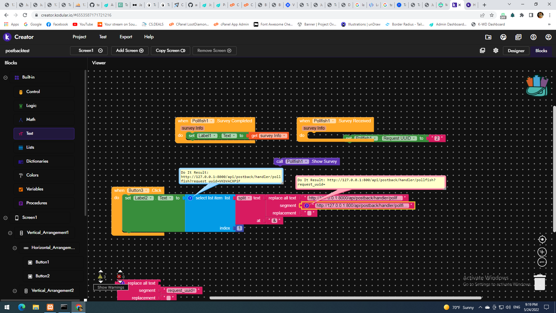Open the Windows Start menu
Screen dimensions: 556x313
click(7, 307)
